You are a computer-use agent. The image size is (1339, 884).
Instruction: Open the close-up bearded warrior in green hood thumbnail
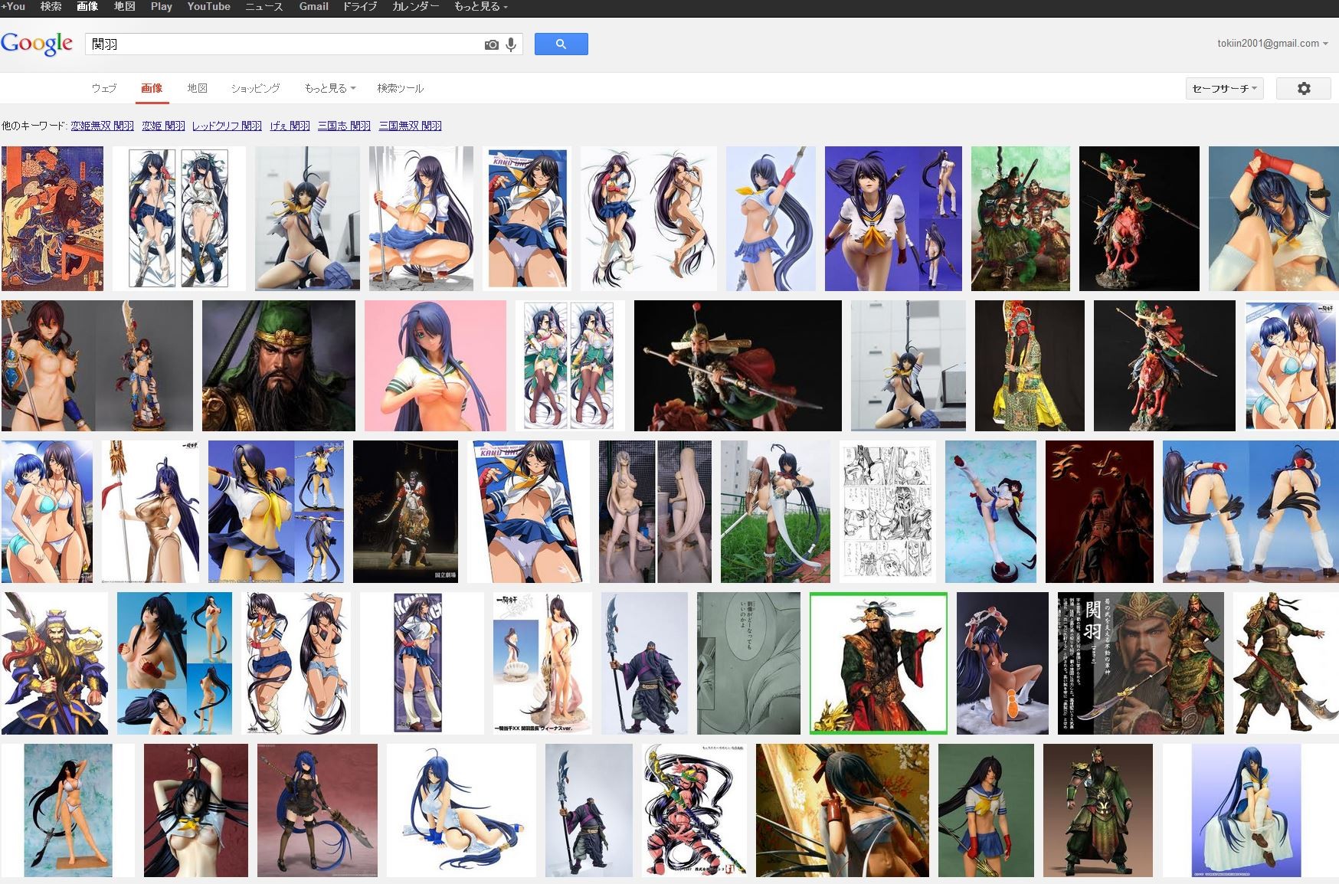click(279, 365)
